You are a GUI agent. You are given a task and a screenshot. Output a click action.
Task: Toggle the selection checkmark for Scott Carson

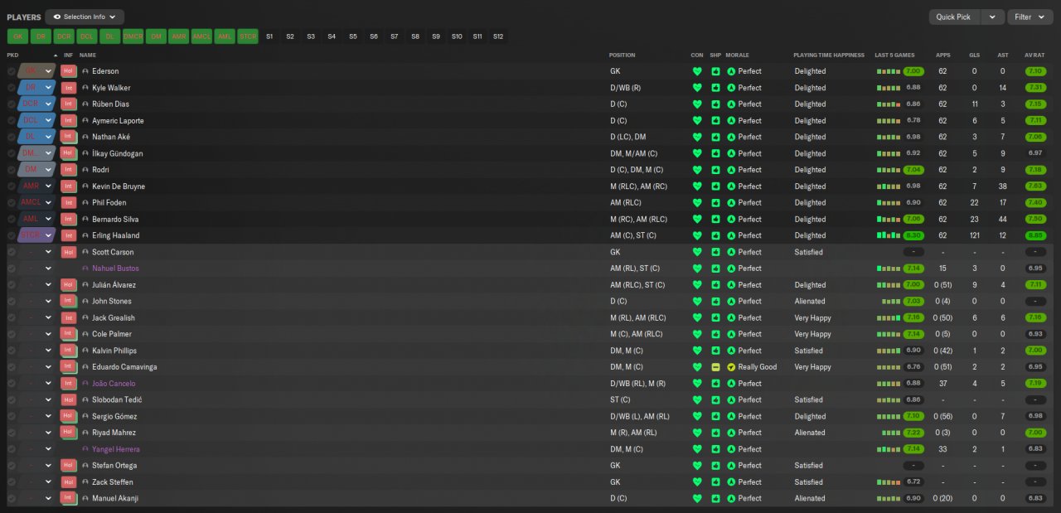pos(12,252)
